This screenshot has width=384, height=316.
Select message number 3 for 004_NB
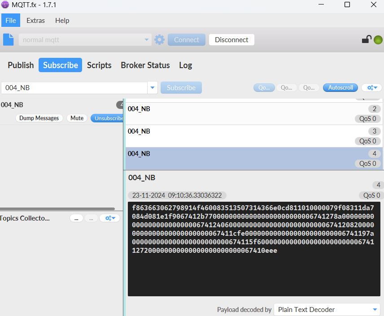tap(254, 136)
